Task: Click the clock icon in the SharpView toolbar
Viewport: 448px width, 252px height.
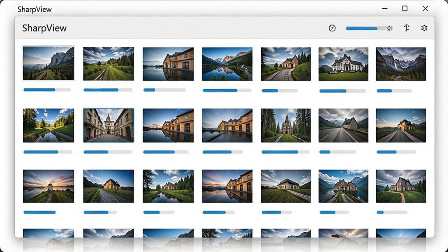Action: coord(332,28)
